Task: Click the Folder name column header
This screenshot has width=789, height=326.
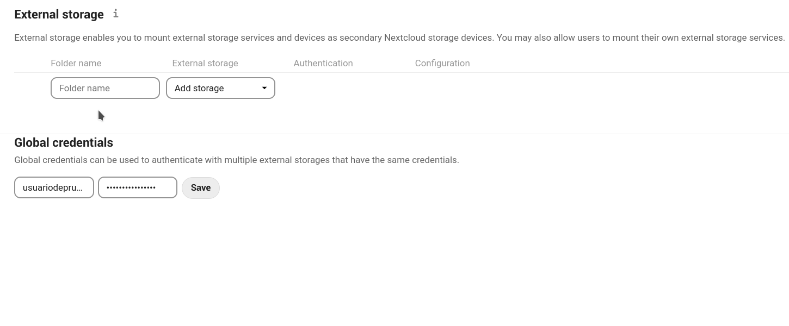Action: tap(76, 63)
